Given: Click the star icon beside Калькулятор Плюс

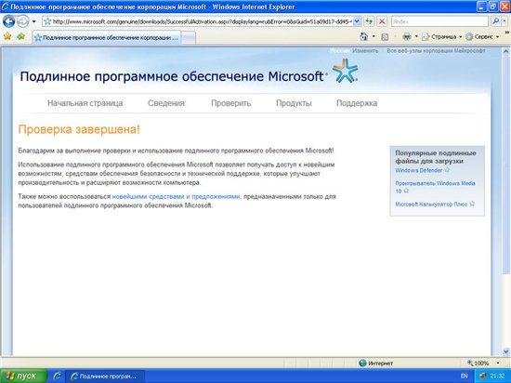Looking at the screenshot, I should (x=472, y=204).
